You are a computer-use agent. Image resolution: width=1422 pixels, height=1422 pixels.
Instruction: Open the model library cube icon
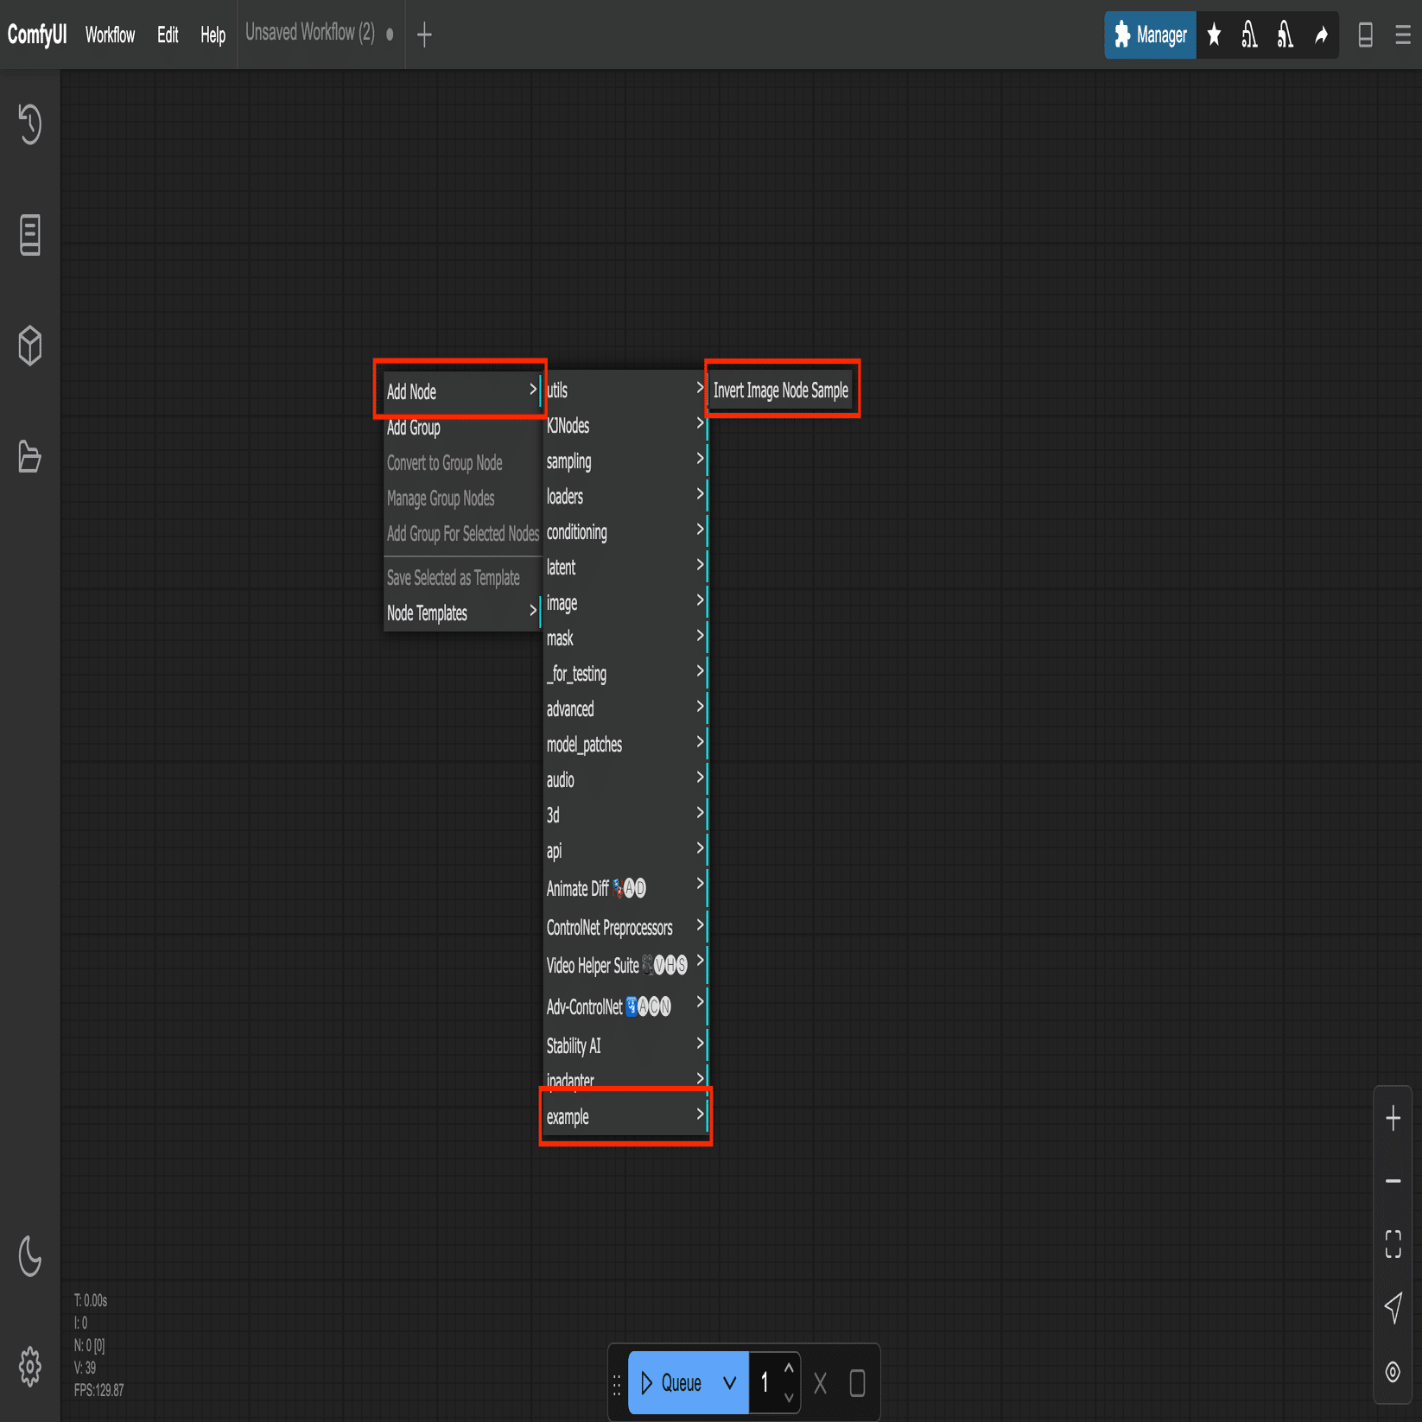tap(30, 346)
